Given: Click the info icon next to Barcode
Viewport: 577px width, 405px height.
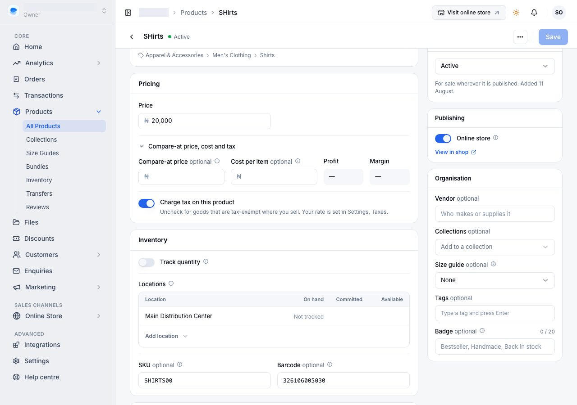Looking at the screenshot, I should tap(330, 364).
